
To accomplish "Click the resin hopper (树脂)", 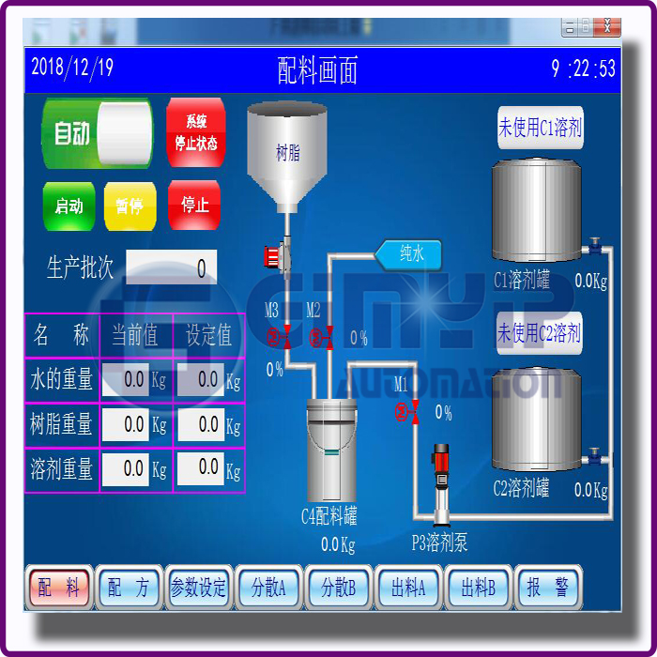I will tap(287, 152).
